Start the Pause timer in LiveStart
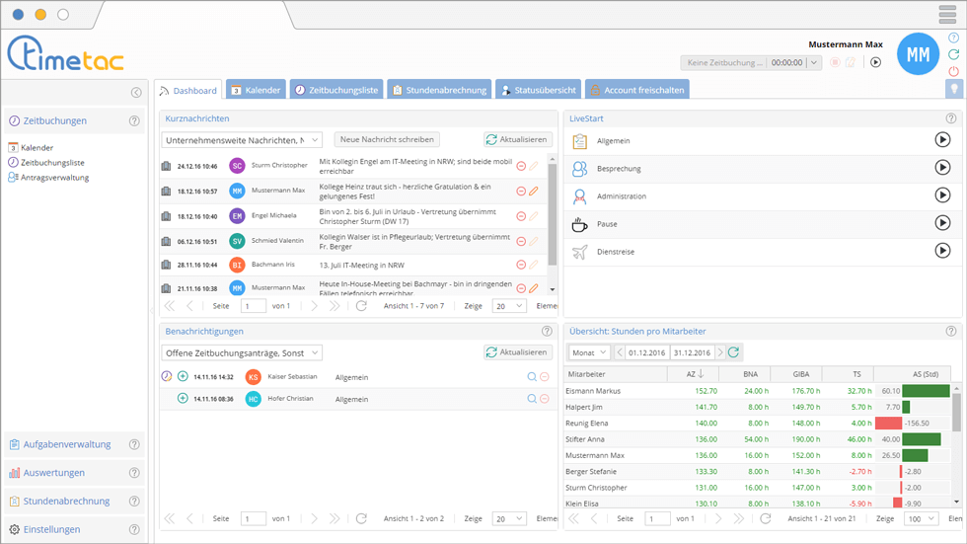Image resolution: width=967 pixels, height=544 pixels. [x=942, y=223]
